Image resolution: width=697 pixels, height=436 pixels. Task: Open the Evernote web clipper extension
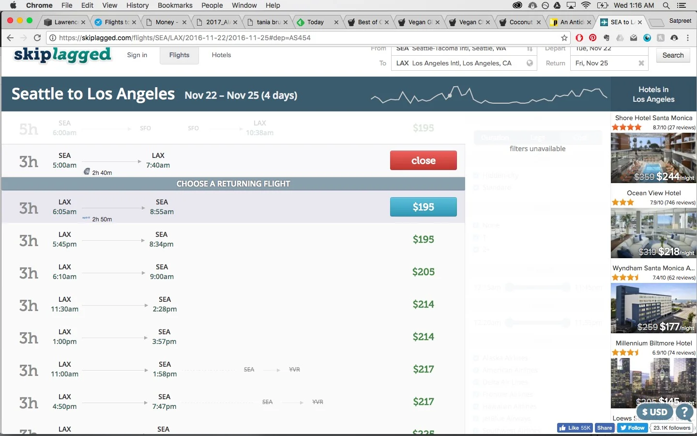(606, 38)
